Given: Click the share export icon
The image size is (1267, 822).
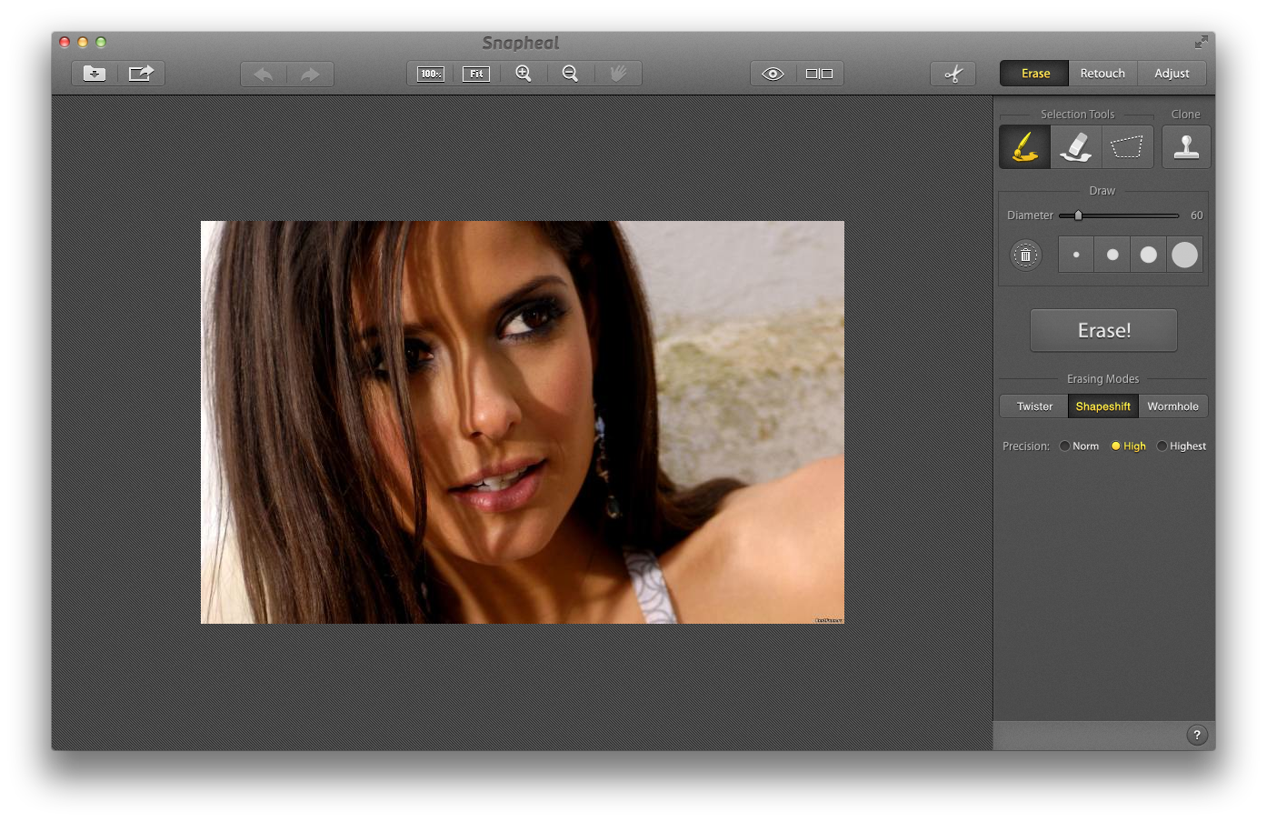Looking at the screenshot, I should pos(141,74).
